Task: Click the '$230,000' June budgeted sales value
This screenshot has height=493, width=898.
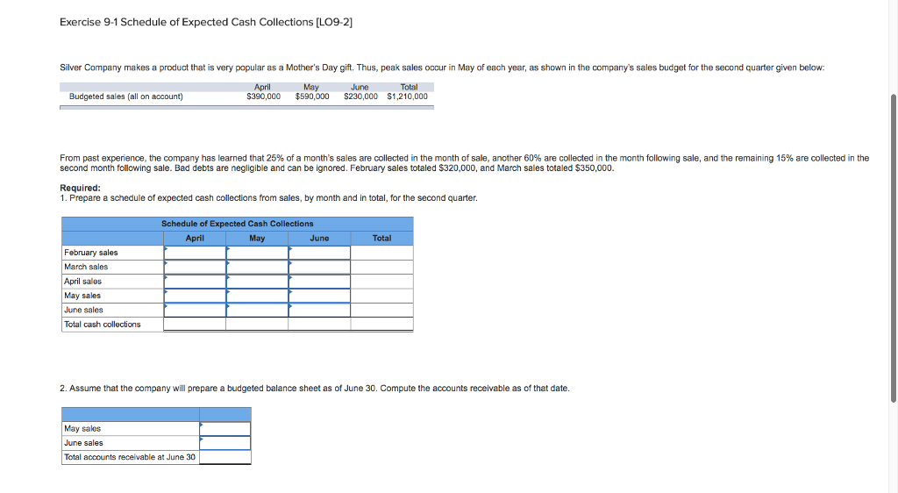Action: tap(360, 96)
